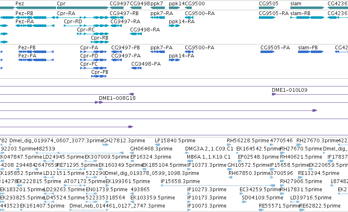Screen dimensions: 348x212
Task: Open the IP10273.3prime EST
Action: pyautogui.click(x=189, y=194)
